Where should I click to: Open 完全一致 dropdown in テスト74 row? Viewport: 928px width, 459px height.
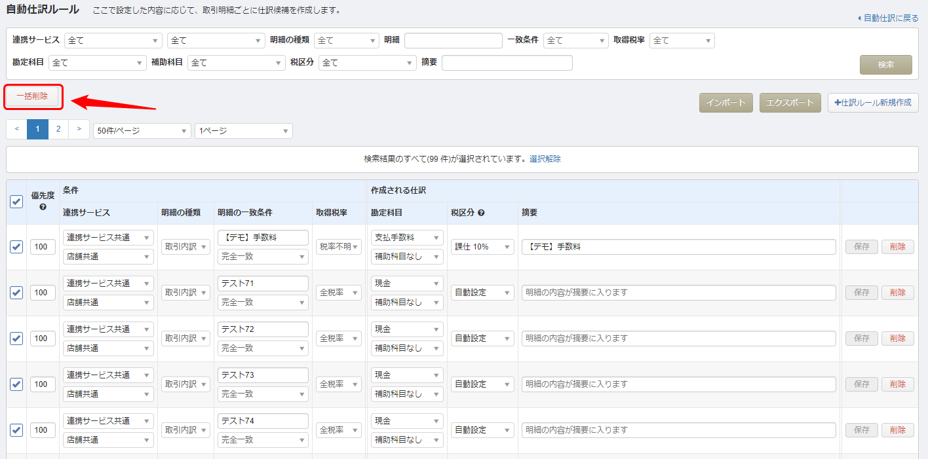pyautogui.click(x=263, y=440)
